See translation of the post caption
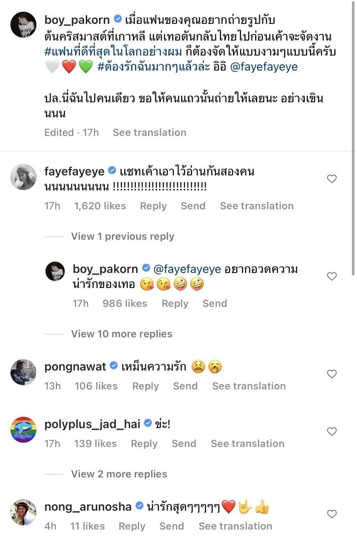The height and width of the screenshot is (546, 357). 149,133
